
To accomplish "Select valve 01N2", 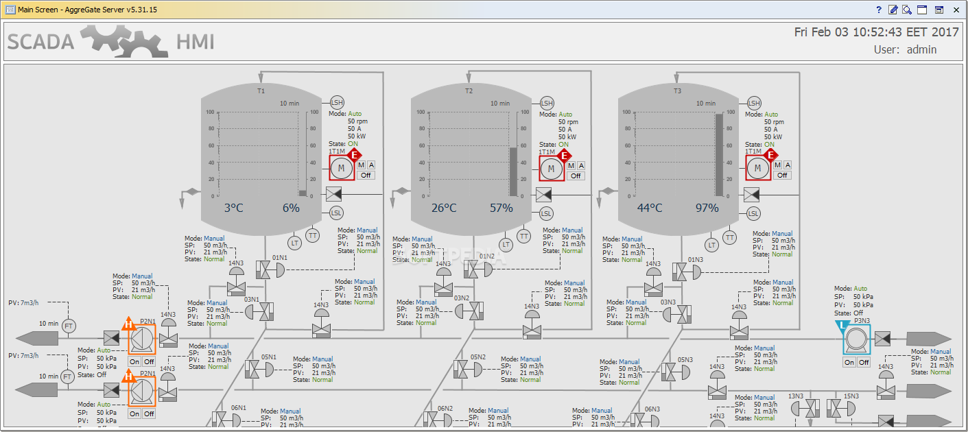I will coord(477,269).
